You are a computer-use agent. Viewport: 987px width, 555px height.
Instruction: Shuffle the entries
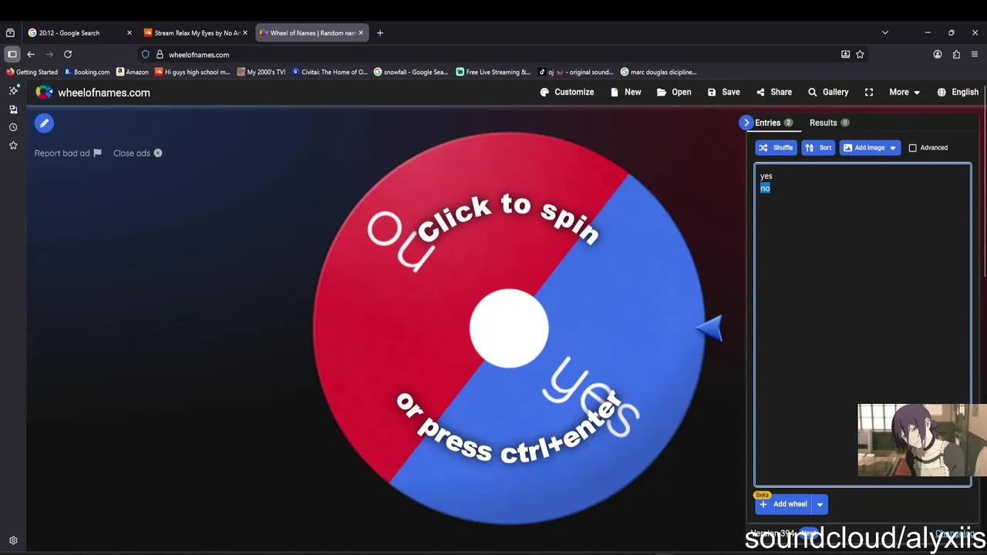(x=776, y=147)
